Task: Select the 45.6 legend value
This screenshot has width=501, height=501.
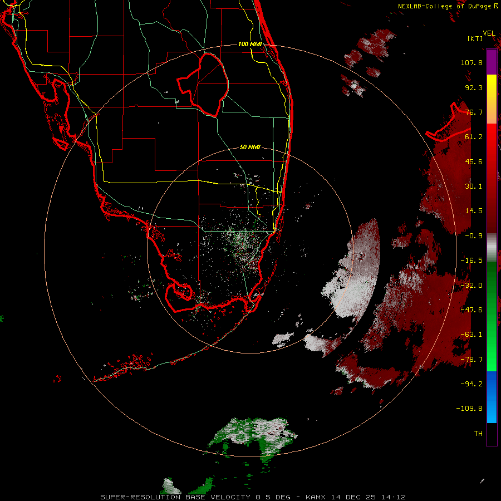Action: point(474,161)
